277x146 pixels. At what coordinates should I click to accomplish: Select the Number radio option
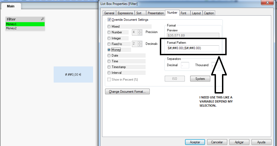[109, 32]
